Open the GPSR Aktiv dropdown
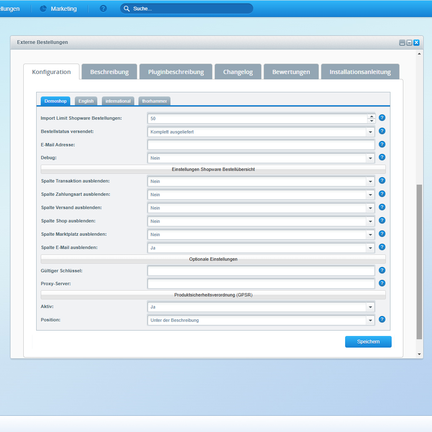This screenshot has width=432, height=432. (370, 307)
